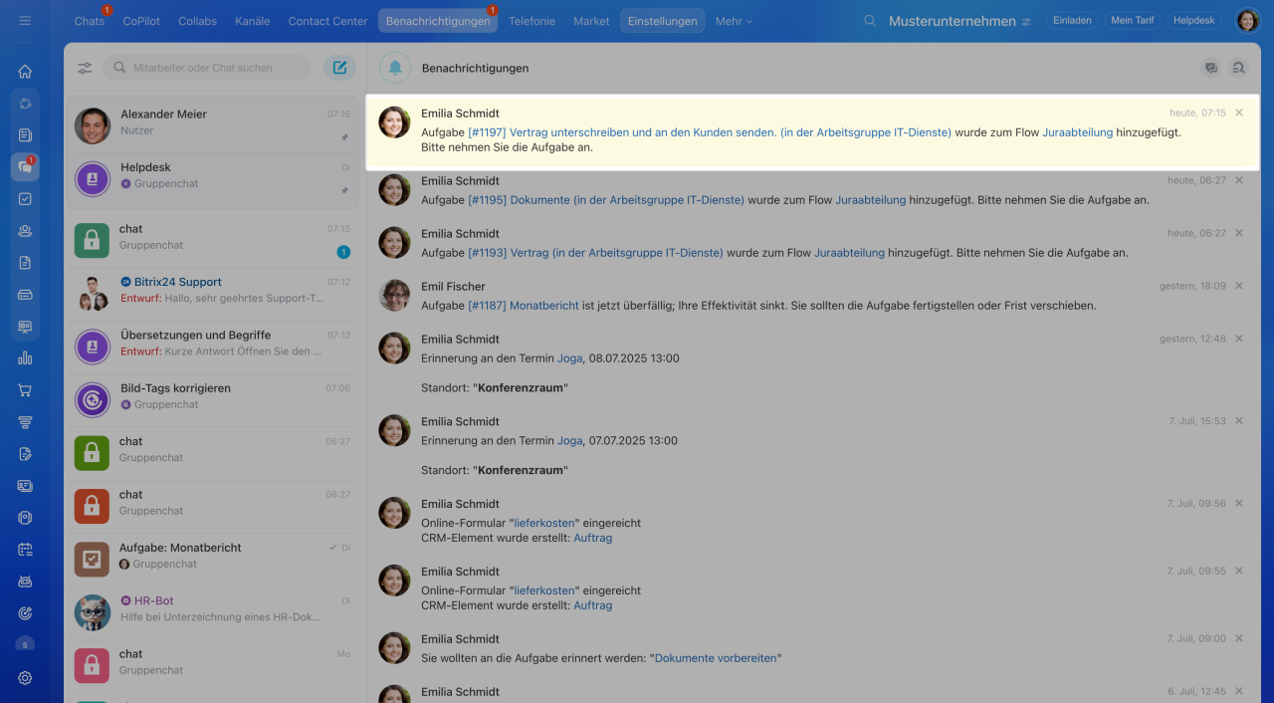Image resolution: width=1274 pixels, height=703 pixels.
Task: Switch to the Chats tab
Action: pyautogui.click(x=89, y=21)
